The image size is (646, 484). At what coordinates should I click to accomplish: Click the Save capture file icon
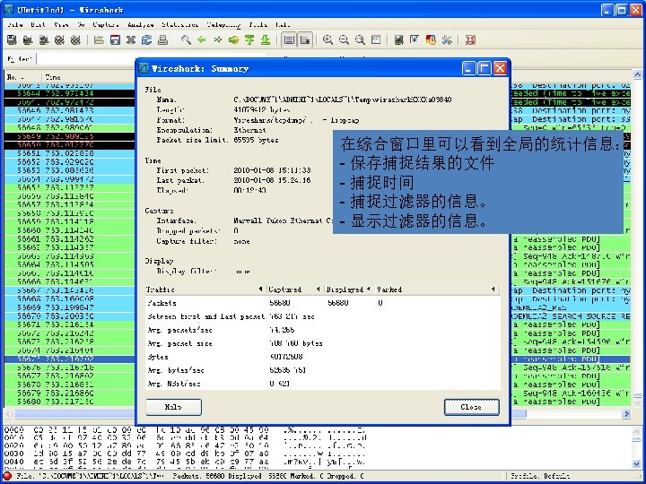click(115, 39)
